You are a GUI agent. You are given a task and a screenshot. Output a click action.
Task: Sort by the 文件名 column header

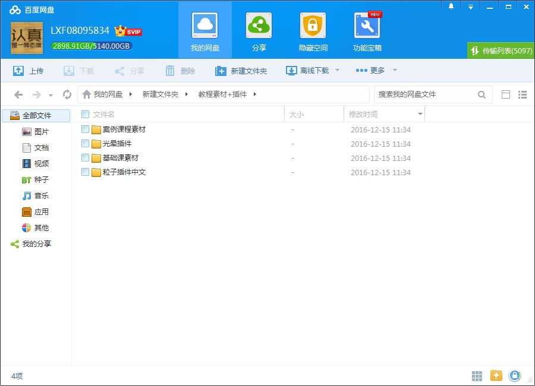(x=103, y=114)
